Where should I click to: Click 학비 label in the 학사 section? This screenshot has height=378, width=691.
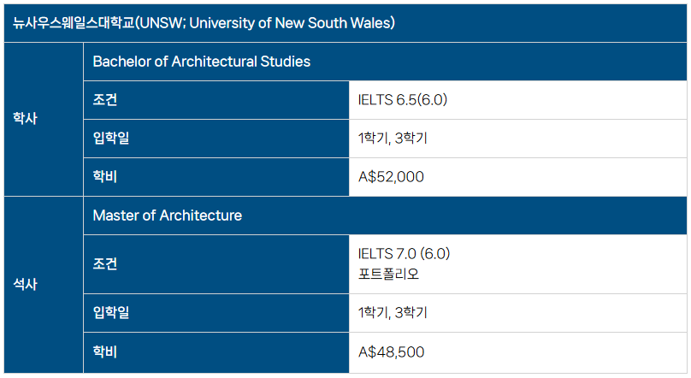tap(105, 177)
